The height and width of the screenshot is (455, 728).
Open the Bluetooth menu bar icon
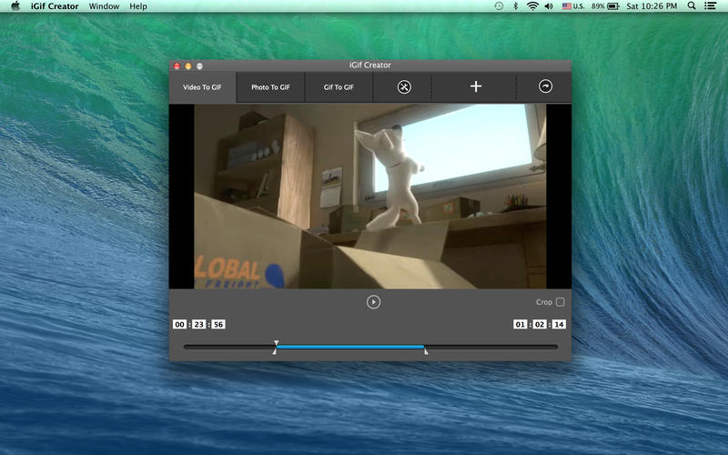(515, 6)
